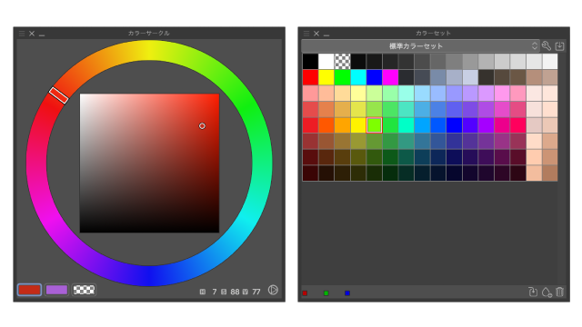
Task: Pick the pure red swatch in second row
Action: point(310,77)
